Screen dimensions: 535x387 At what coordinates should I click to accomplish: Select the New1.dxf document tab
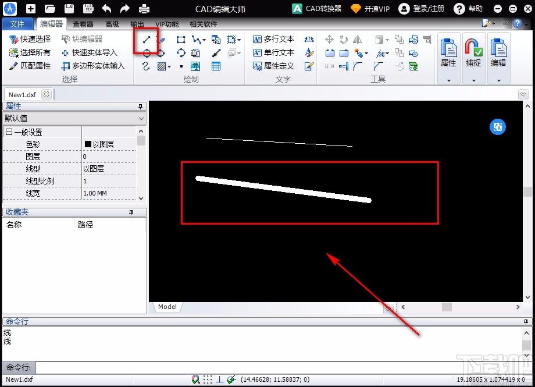coord(23,94)
